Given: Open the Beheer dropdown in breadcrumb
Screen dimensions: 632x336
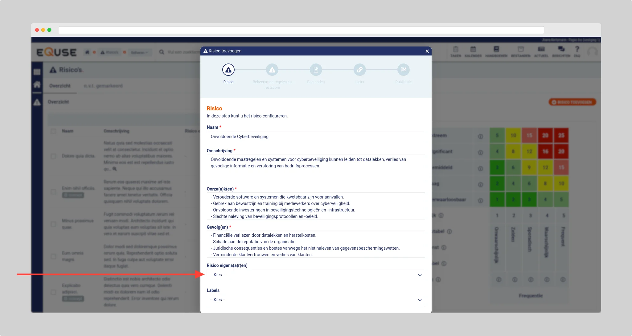Looking at the screenshot, I should pyautogui.click(x=139, y=52).
